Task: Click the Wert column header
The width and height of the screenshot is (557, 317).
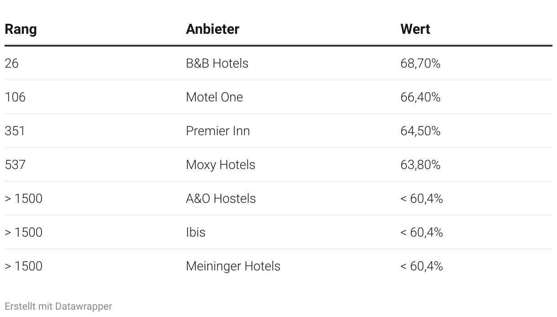Action: tap(415, 29)
